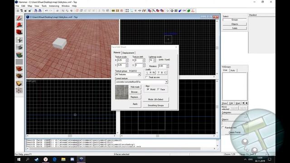This screenshot has height=163, width=290.
Task: Toggle the Texture Application cube tool
Action: point(19,55)
